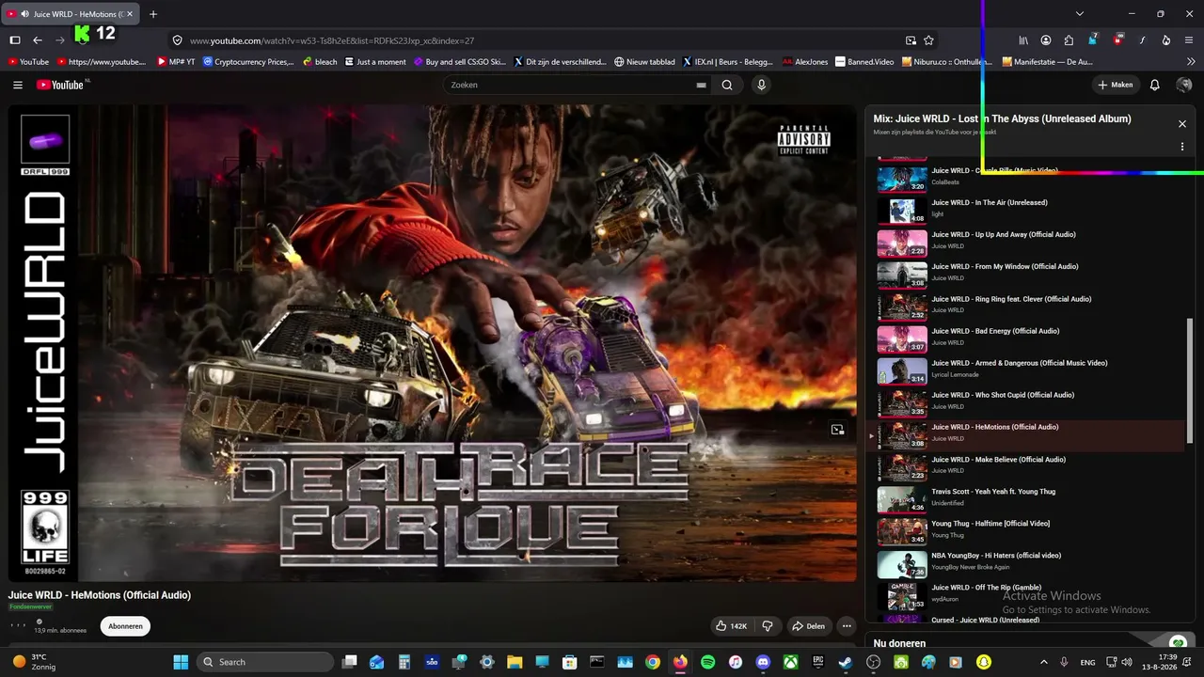Open the on-screen keyboard icon in search box
1204x677 pixels.
click(x=701, y=85)
